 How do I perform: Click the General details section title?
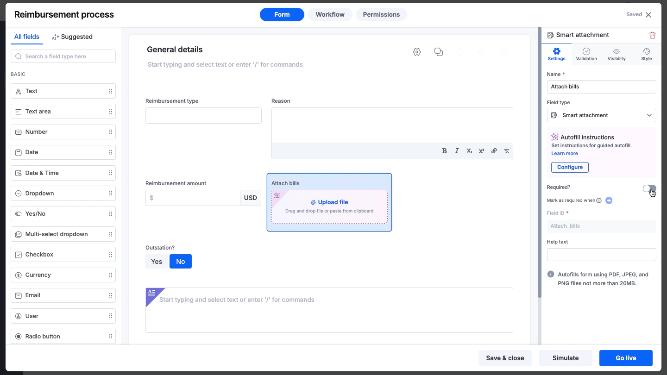[x=175, y=50]
